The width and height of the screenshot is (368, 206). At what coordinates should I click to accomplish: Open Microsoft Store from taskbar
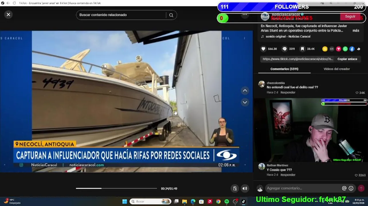coord(201,201)
